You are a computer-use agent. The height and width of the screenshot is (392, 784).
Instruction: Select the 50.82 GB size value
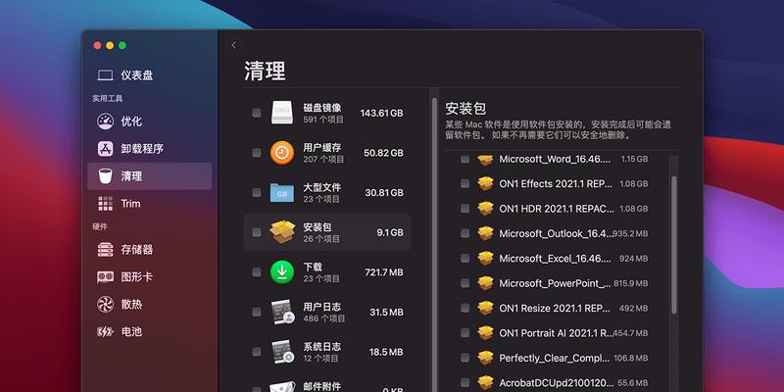383,153
